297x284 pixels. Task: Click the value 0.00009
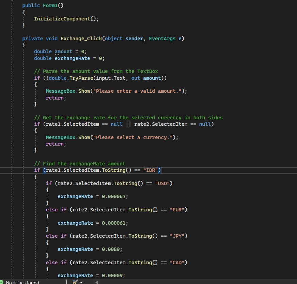pos(112,276)
